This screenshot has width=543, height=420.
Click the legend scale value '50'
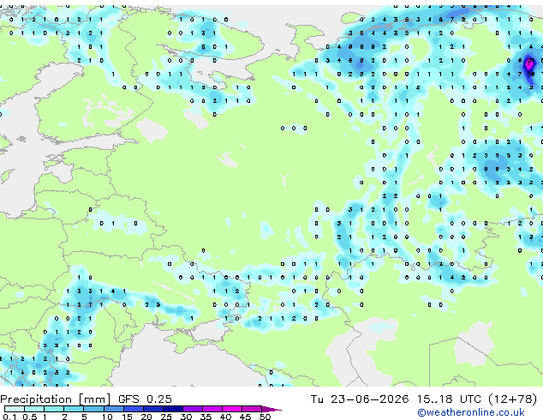pyautogui.click(x=265, y=417)
